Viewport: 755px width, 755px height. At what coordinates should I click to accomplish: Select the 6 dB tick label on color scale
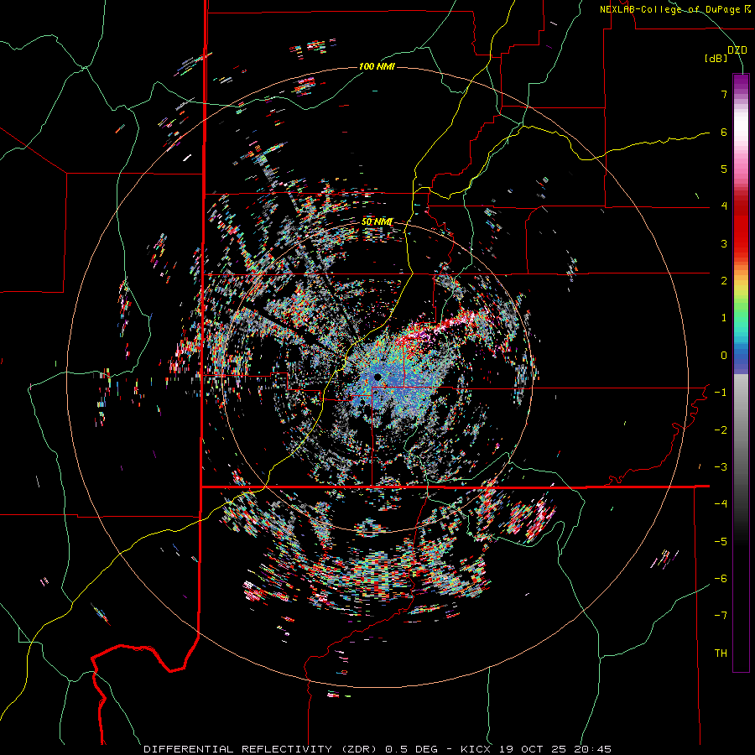pos(724,132)
